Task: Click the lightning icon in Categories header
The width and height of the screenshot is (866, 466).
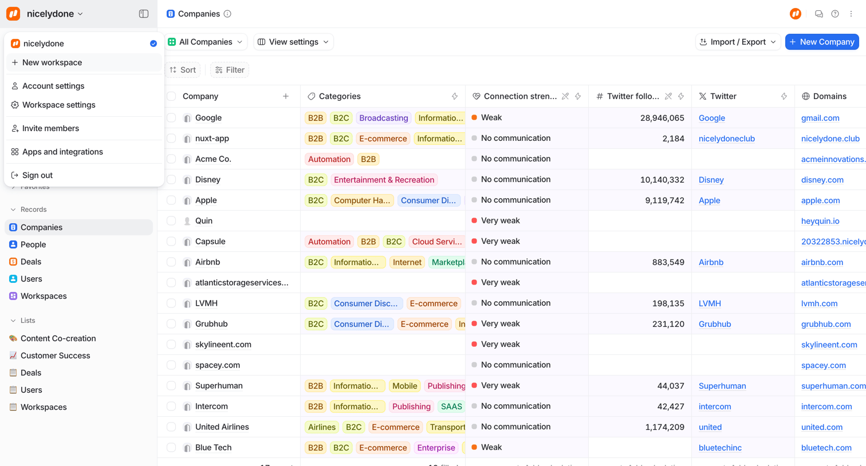Action: (455, 96)
